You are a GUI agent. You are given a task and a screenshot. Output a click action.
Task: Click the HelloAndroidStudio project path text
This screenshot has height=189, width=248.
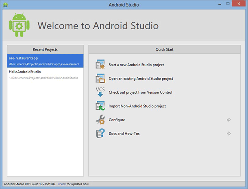click(44, 78)
